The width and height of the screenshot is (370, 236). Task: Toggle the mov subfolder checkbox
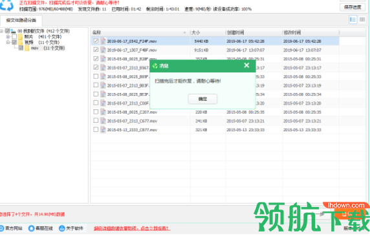(21, 48)
